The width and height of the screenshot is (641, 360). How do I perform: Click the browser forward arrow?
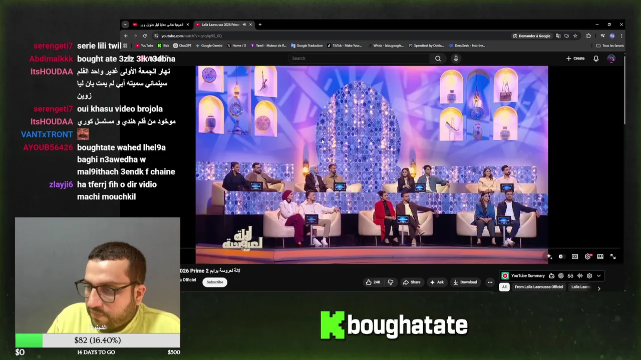(x=135, y=36)
